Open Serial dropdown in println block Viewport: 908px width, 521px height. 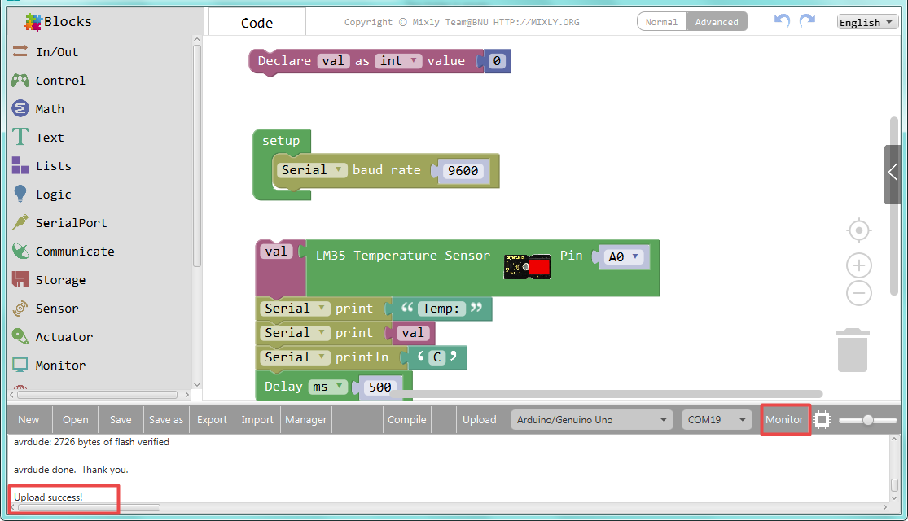(295, 357)
